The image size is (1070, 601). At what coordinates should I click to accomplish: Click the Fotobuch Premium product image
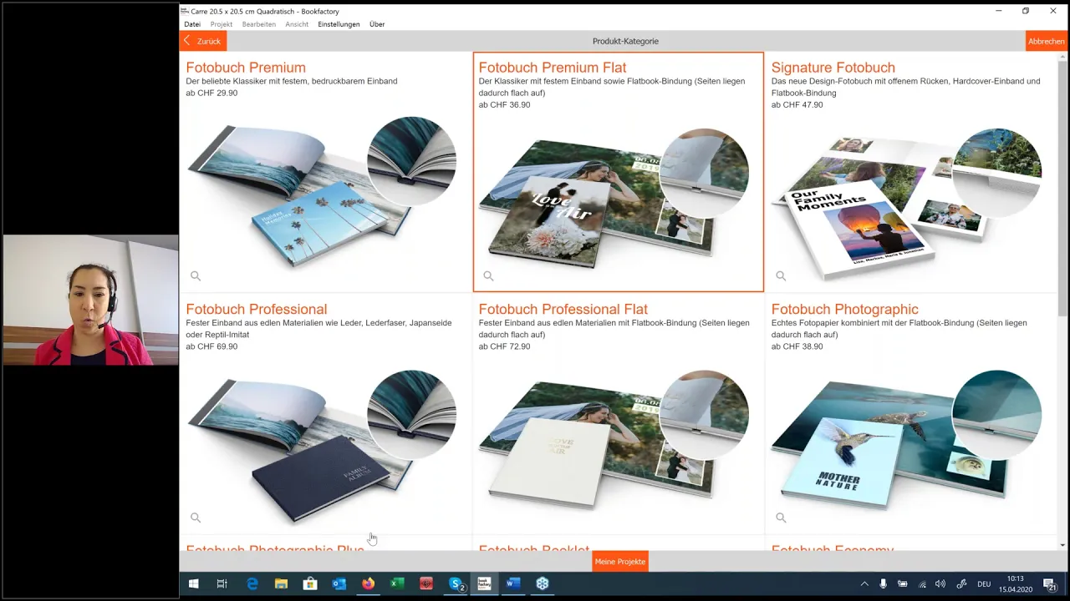pyautogui.click(x=322, y=192)
